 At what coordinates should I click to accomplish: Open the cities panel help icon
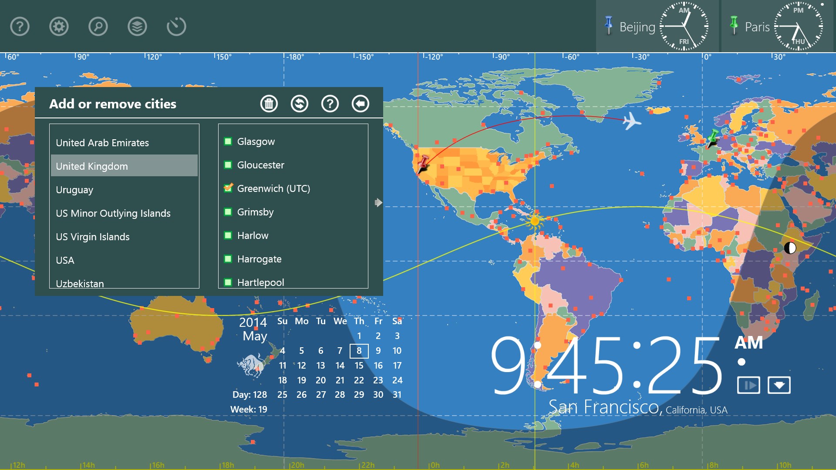pyautogui.click(x=330, y=104)
